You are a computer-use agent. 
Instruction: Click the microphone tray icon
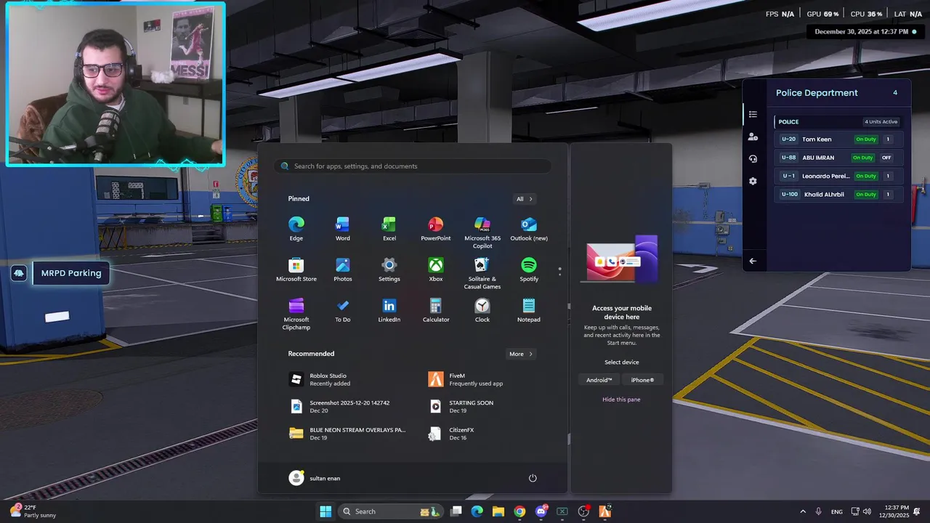[819, 511]
